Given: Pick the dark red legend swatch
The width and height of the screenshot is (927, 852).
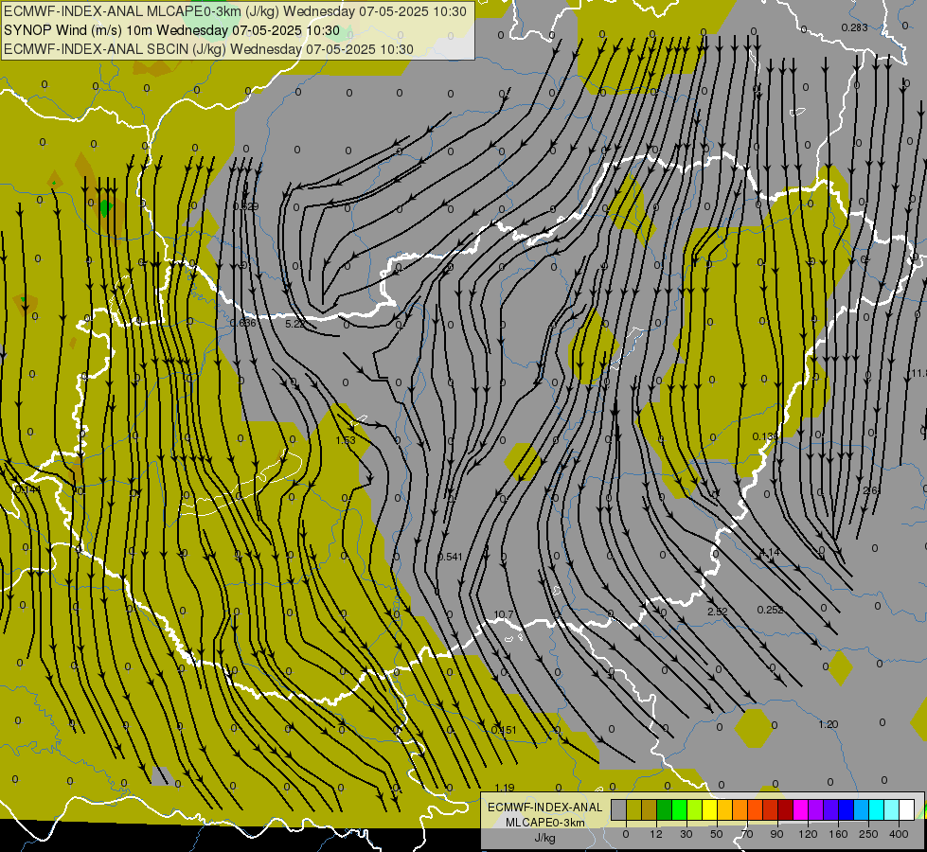Looking at the screenshot, I should 785,809.
